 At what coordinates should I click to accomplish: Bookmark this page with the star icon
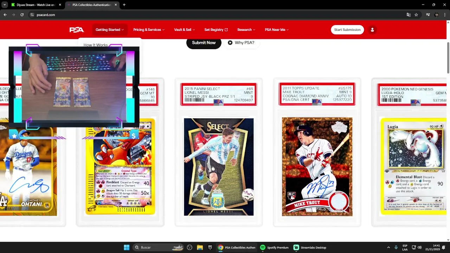coord(416,15)
